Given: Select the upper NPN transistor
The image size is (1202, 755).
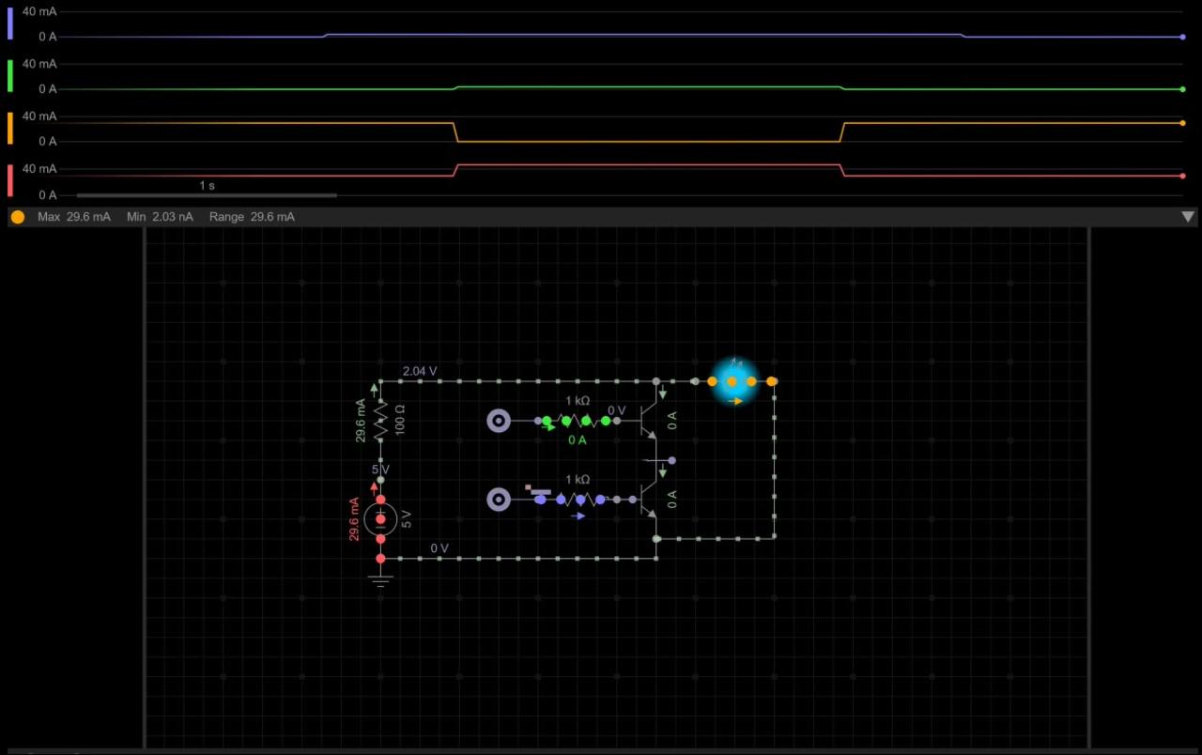Looking at the screenshot, I should point(648,421).
